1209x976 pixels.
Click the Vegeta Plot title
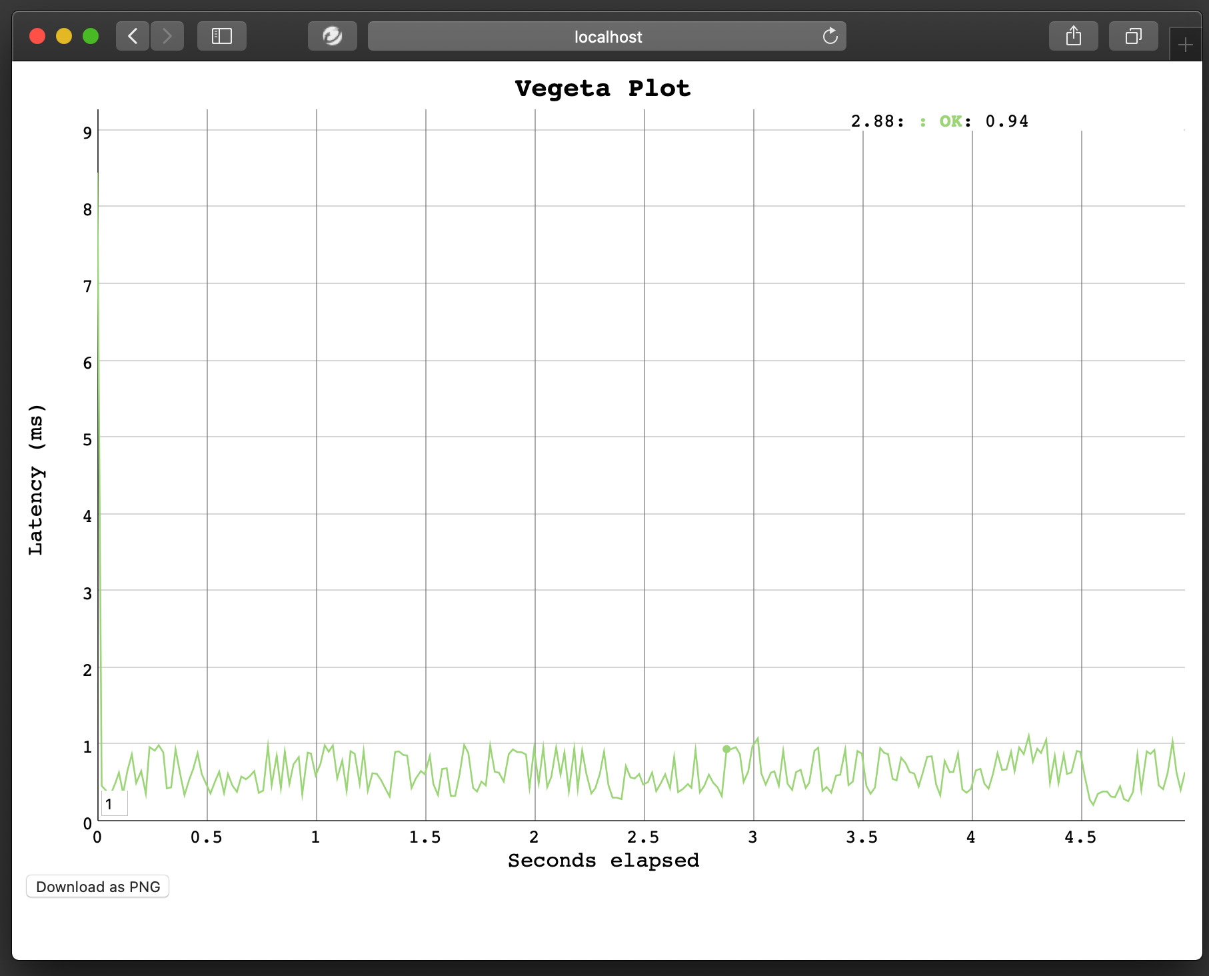(x=603, y=89)
